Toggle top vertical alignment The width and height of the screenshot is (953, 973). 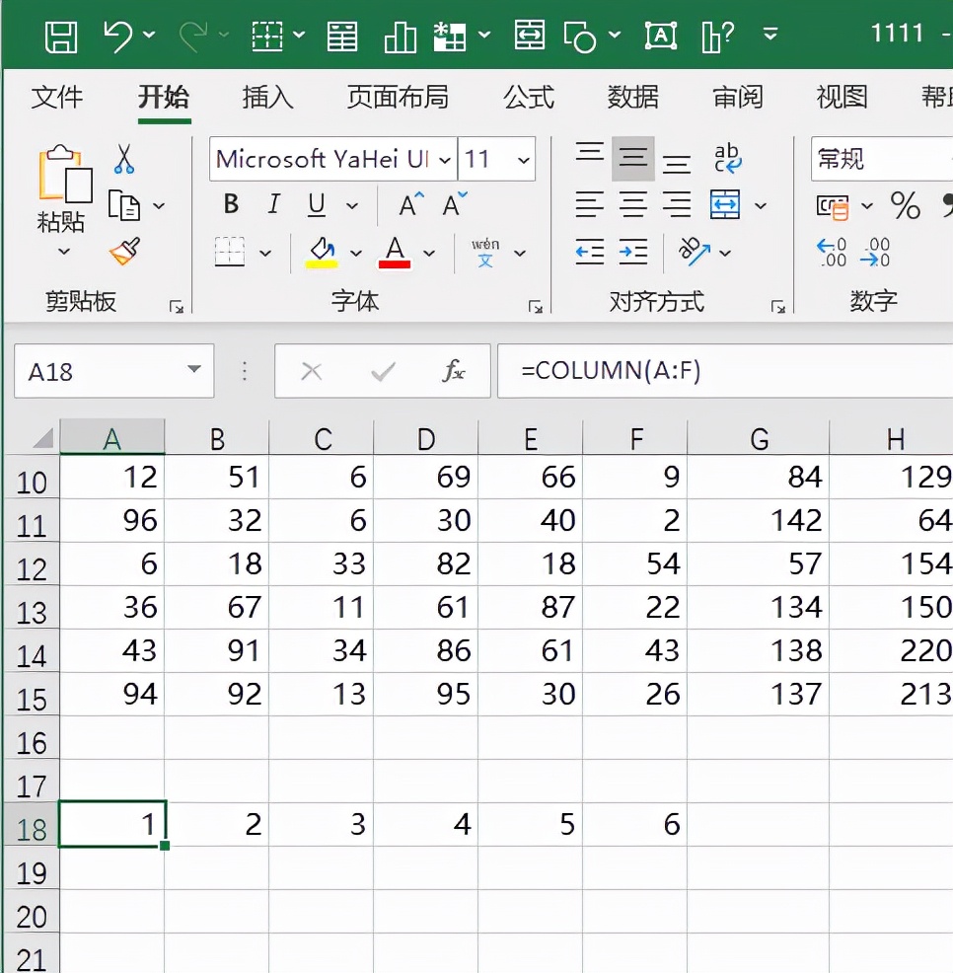(x=589, y=153)
